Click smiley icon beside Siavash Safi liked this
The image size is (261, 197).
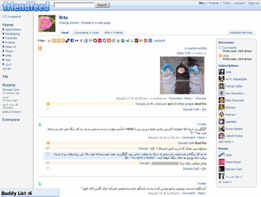pos(48,143)
